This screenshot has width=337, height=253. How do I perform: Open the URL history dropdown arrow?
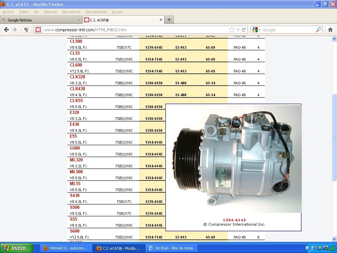[238, 30]
